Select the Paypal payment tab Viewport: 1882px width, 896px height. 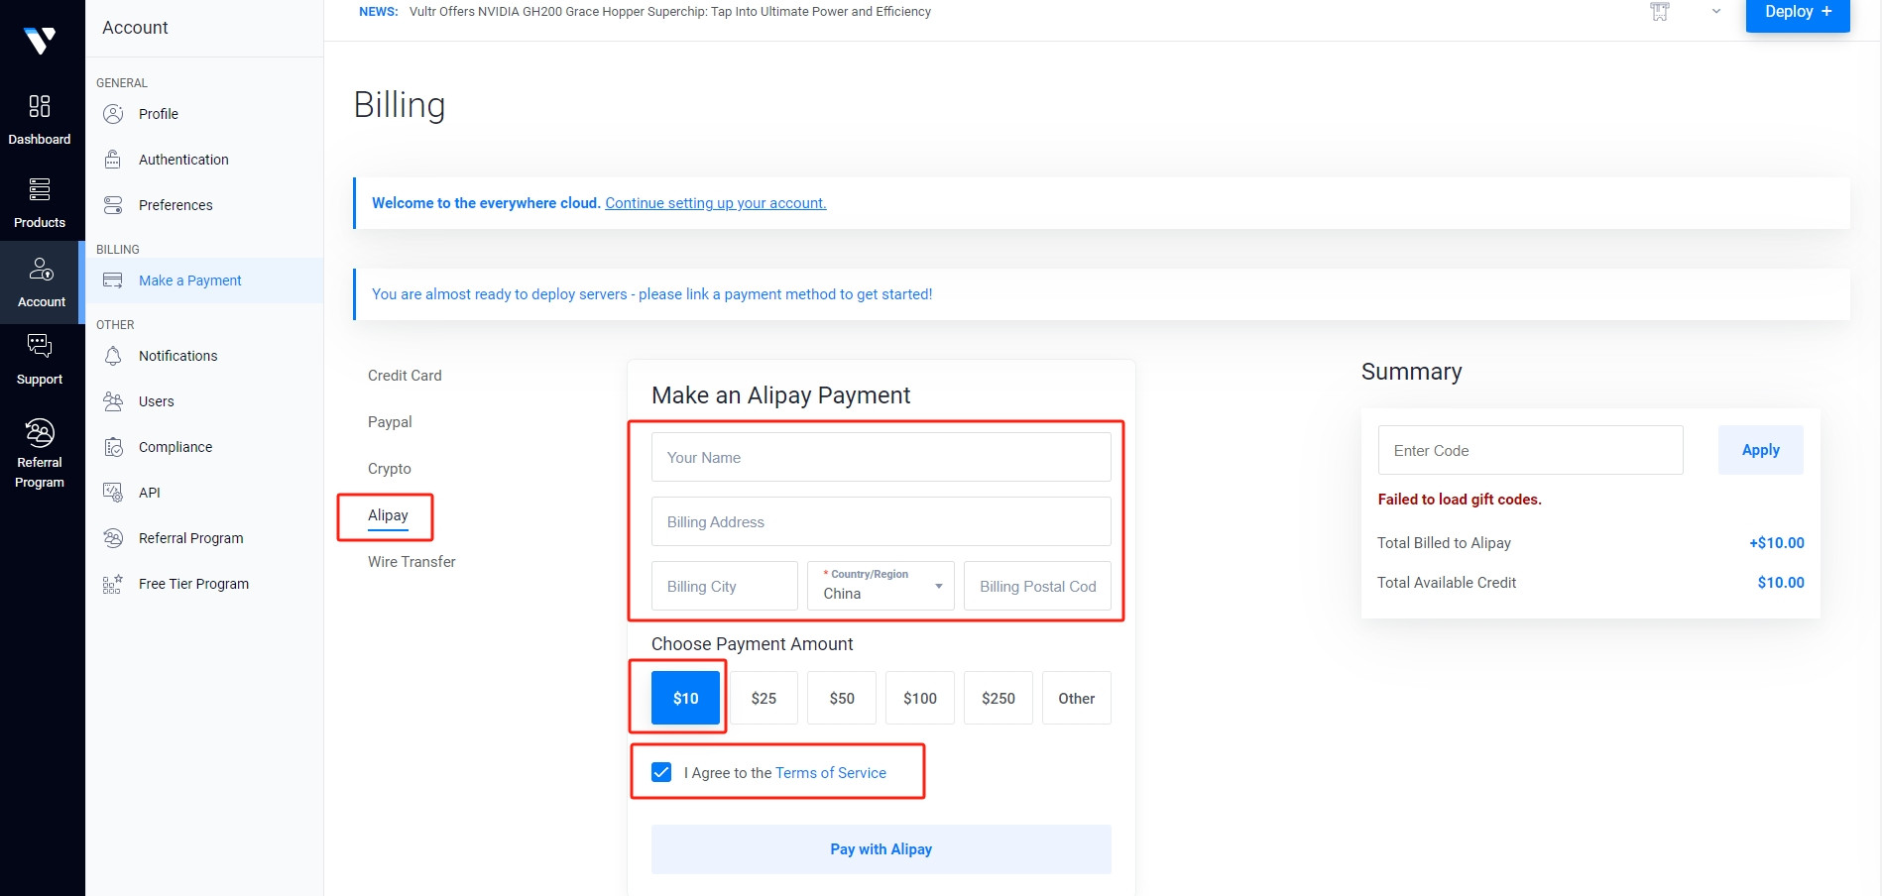click(x=390, y=422)
